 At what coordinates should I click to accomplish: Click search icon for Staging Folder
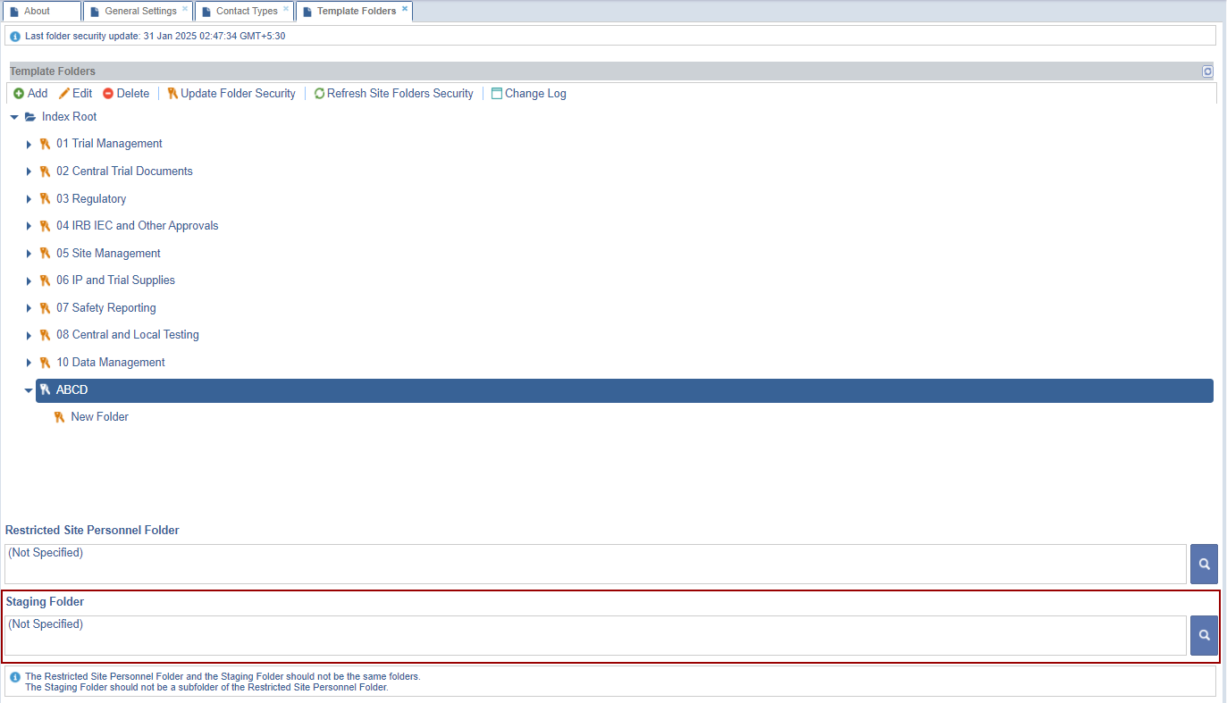[x=1204, y=635]
